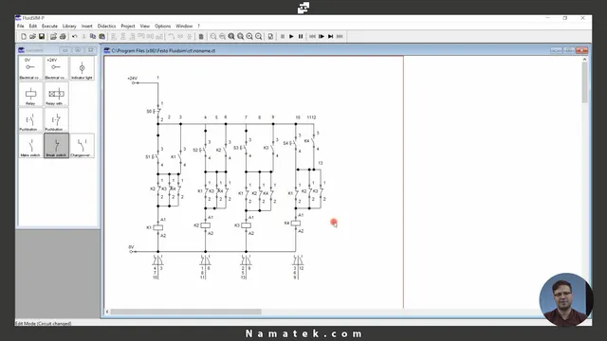This screenshot has height=341, width=607.
Task: Choose the Changeover switch component
Action: [x=82, y=146]
